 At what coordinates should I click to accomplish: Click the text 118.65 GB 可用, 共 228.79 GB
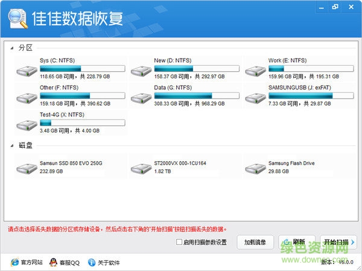coord(75,77)
